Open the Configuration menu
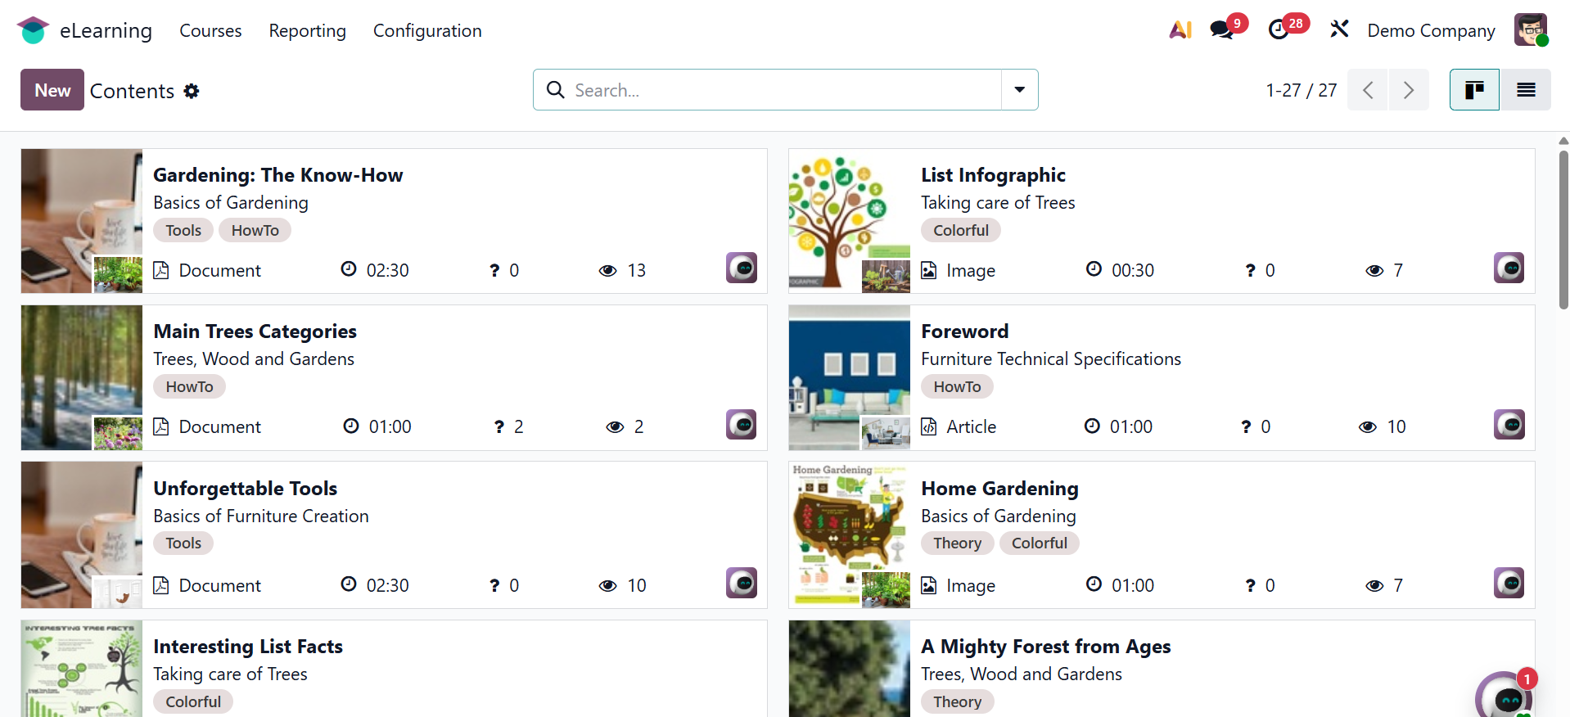The image size is (1570, 717). (x=427, y=30)
